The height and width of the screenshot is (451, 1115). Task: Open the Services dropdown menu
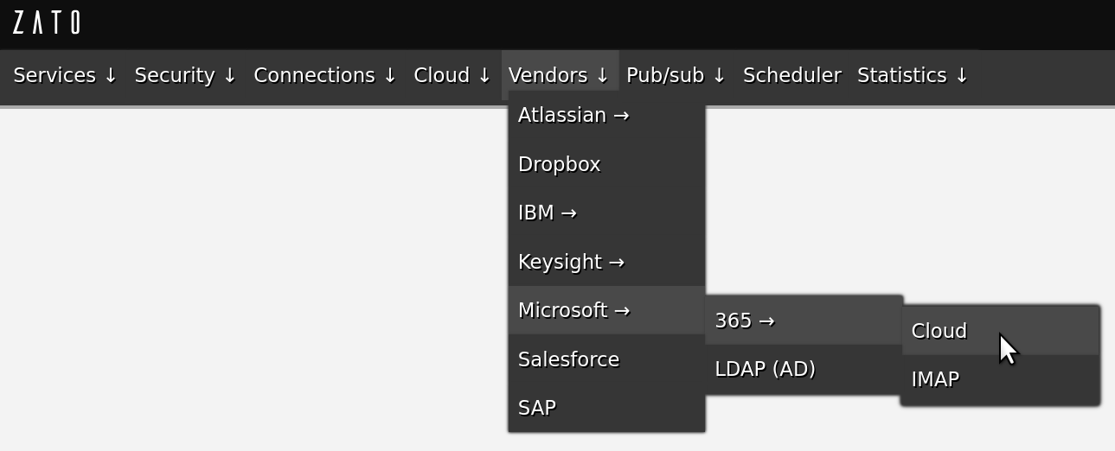click(65, 76)
